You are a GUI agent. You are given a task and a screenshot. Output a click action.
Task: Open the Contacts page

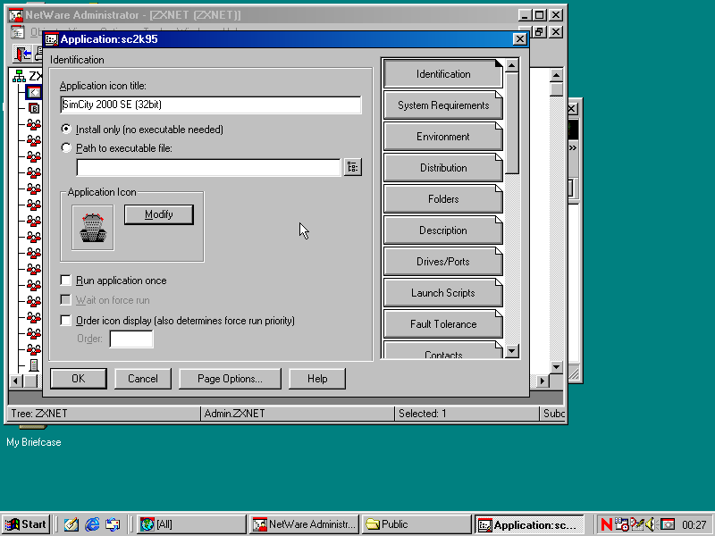[442, 350]
